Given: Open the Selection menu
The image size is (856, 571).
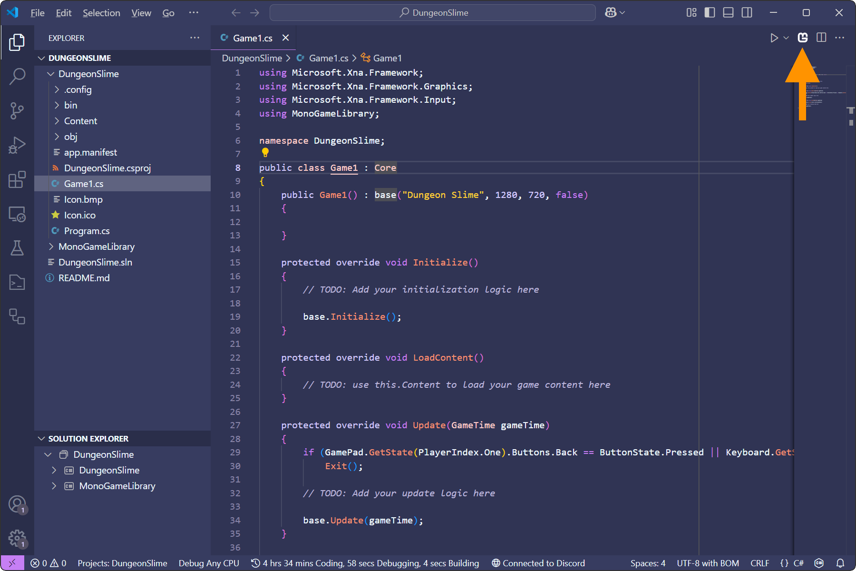Looking at the screenshot, I should point(101,13).
